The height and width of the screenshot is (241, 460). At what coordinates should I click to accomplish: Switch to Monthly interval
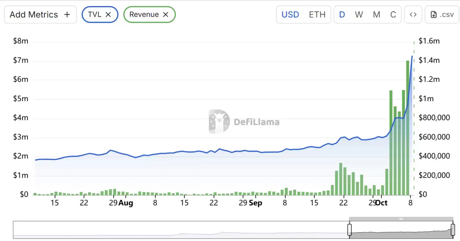[x=376, y=14]
